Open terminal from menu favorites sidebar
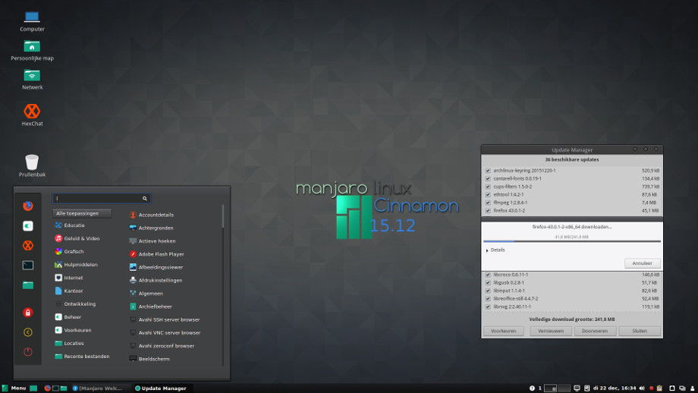The image size is (698, 393). 27,266
